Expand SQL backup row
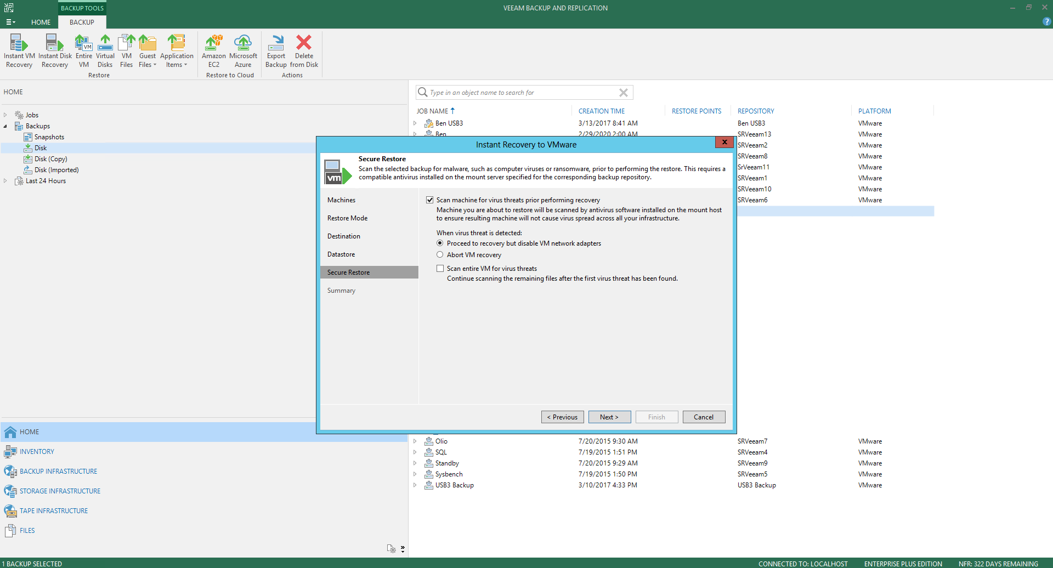 click(415, 452)
